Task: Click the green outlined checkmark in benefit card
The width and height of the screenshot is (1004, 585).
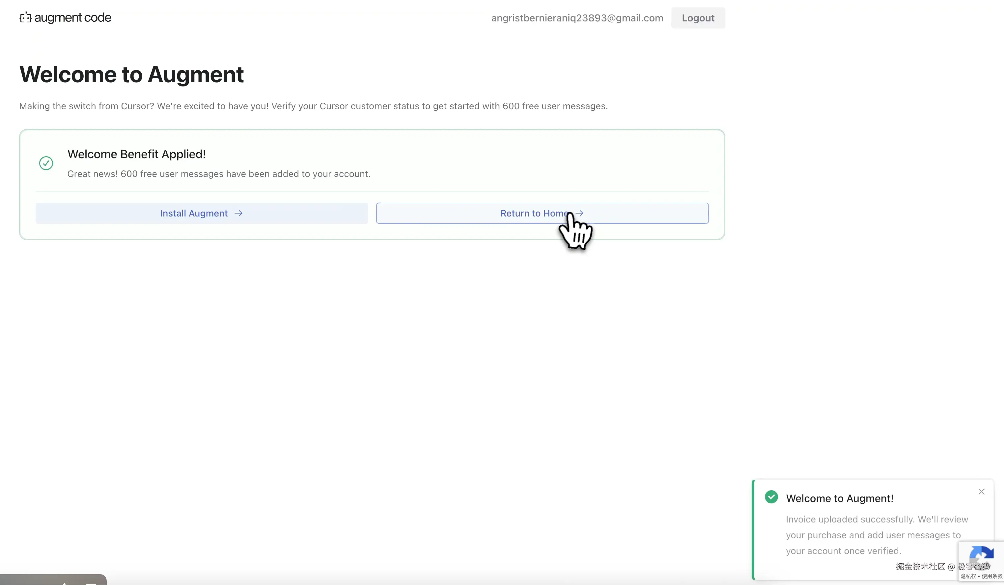Action: 46,163
